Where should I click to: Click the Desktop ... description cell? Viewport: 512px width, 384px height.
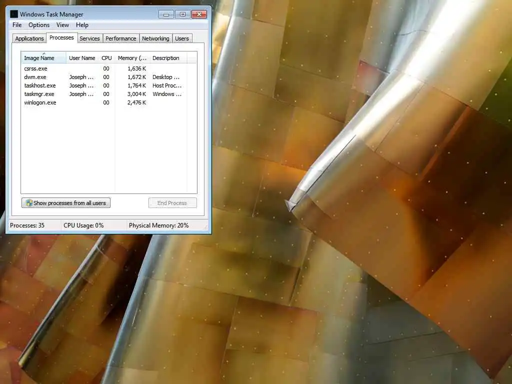click(x=166, y=77)
